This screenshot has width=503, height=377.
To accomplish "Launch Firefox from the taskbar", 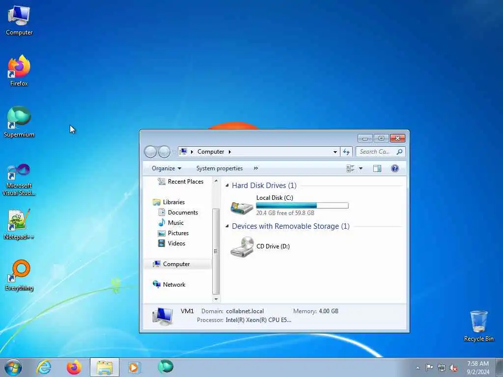I will pos(74,367).
